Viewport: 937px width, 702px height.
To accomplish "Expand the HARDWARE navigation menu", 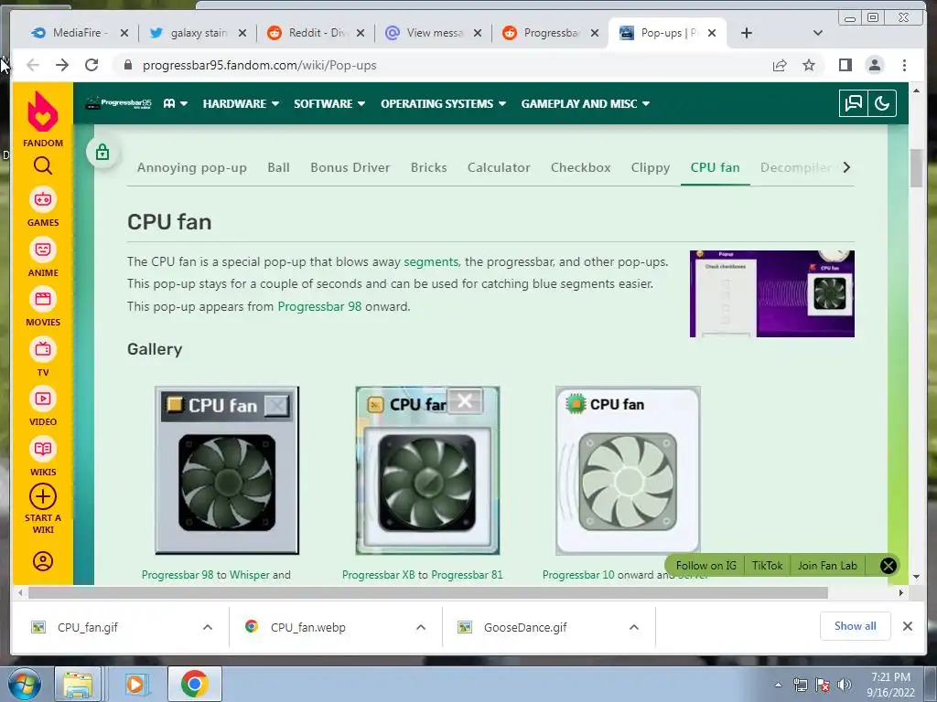I will click(241, 104).
